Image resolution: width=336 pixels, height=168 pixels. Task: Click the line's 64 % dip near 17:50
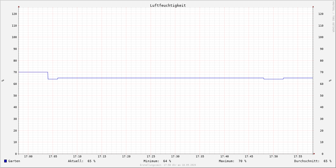[274, 79]
